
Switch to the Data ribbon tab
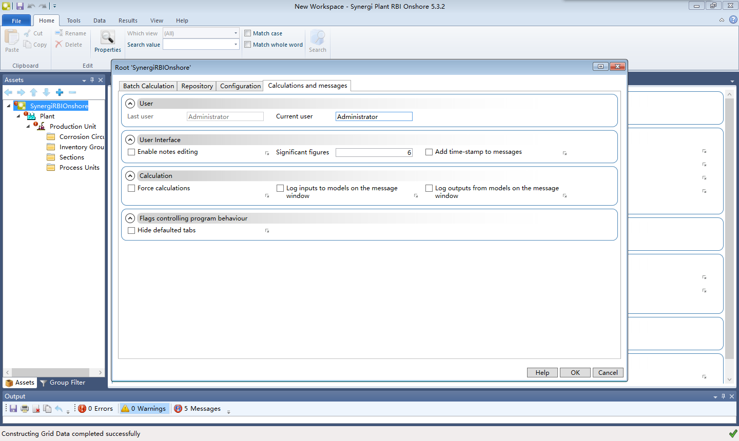click(x=100, y=21)
